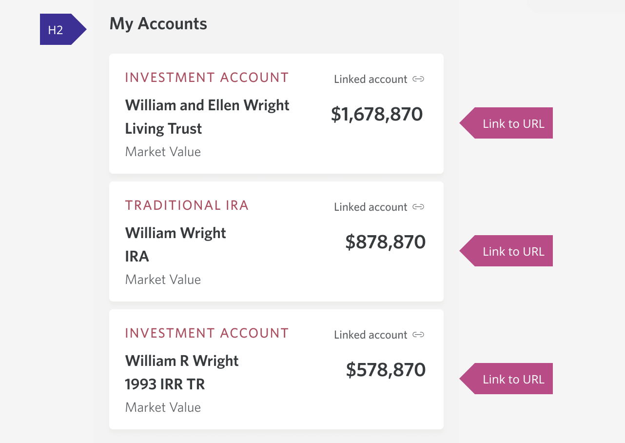Click the link icon on the 1993 IRR TR card
The height and width of the screenshot is (443, 625).
point(418,335)
